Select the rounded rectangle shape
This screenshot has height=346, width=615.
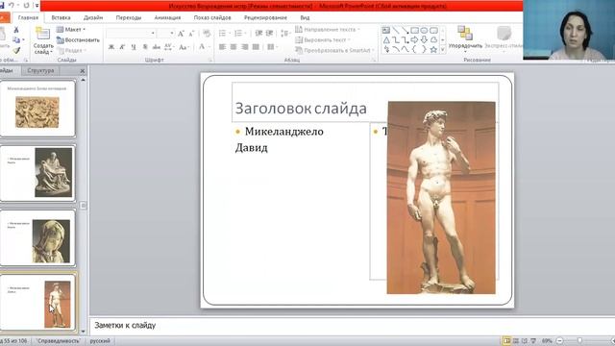(x=433, y=30)
